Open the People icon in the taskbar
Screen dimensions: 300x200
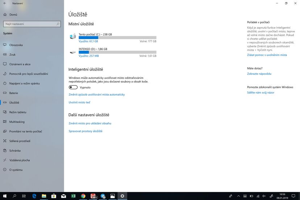click(x=230, y=196)
